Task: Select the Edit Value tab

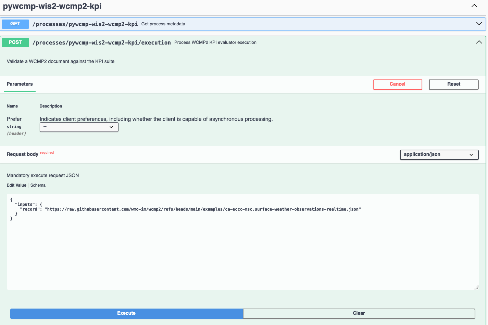Action: pyautogui.click(x=16, y=185)
